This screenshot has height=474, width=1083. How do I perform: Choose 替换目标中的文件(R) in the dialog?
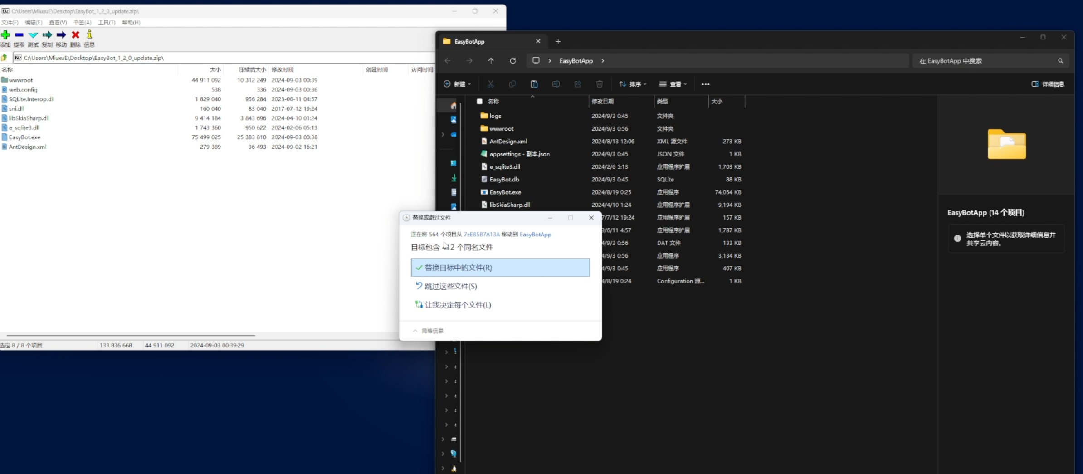[500, 268]
